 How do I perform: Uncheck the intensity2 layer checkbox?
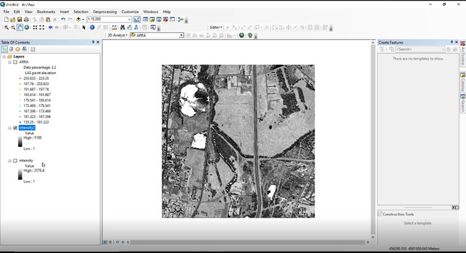coord(15,128)
